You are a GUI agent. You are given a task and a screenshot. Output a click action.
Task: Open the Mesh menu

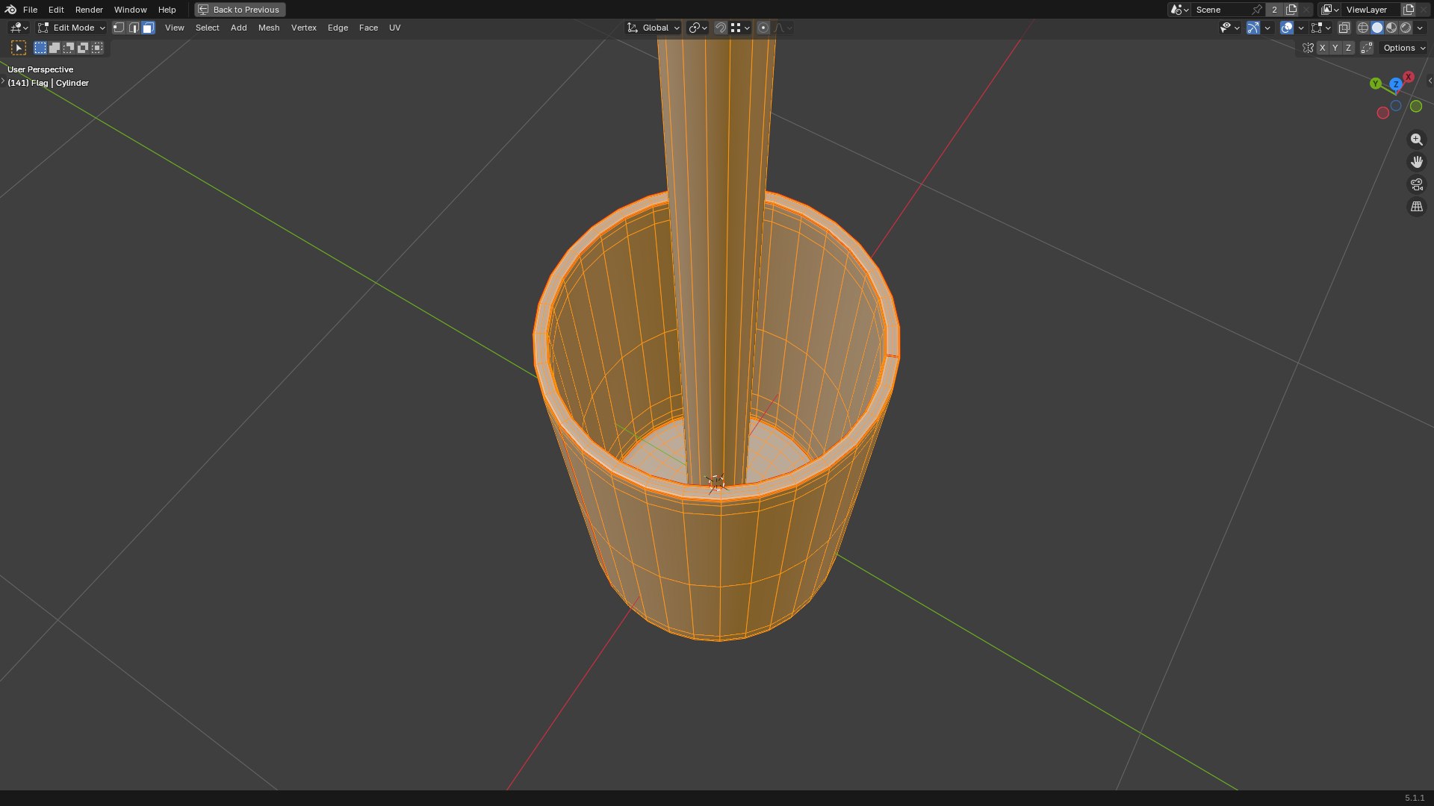tap(268, 28)
